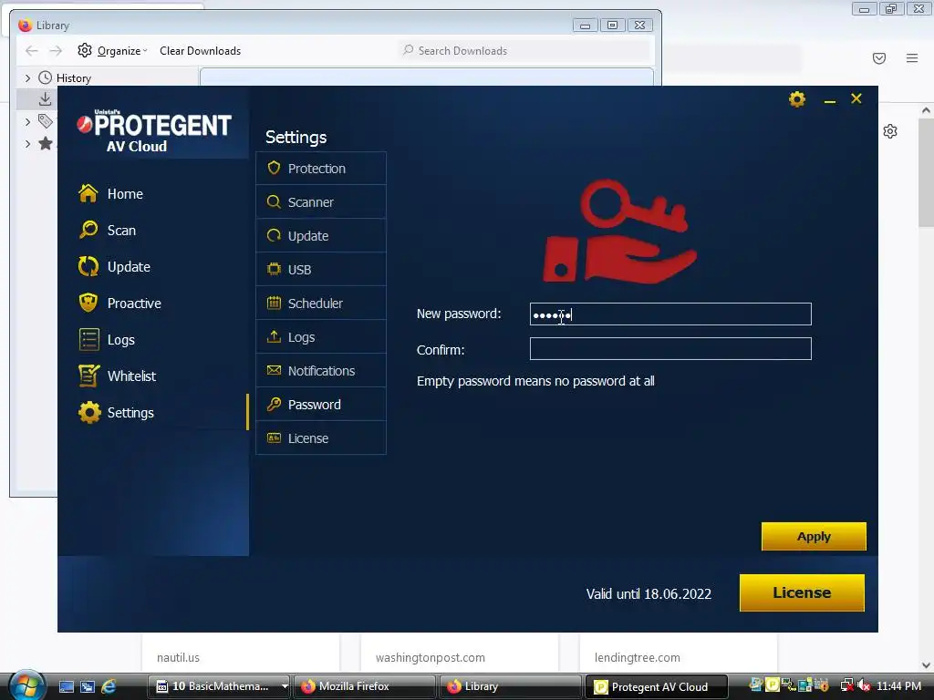Click the volume muted tray icon
The height and width of the screenshot is (700, 934).
pos(865,686)
